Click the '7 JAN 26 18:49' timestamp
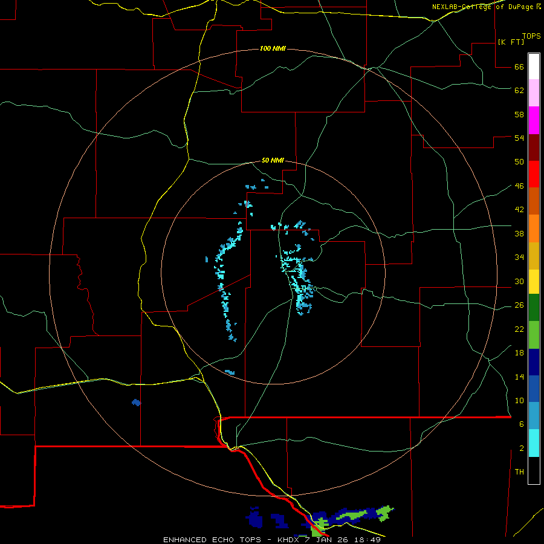The image size is (544, 544). click(x=343, y=540)
